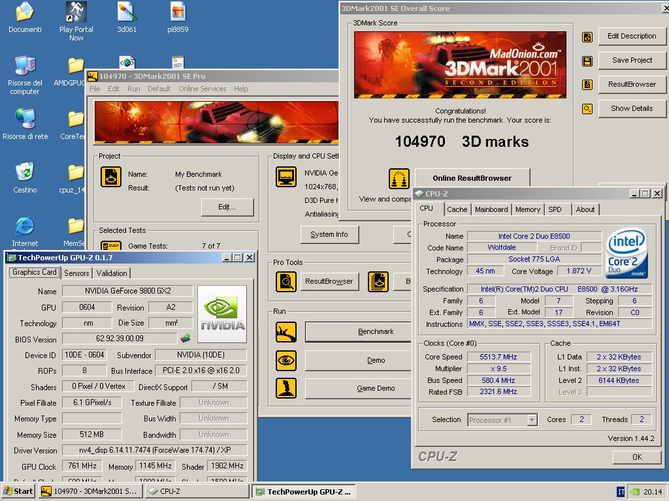Click the magnifier icon beside Show Details

[x=587, y=109]
